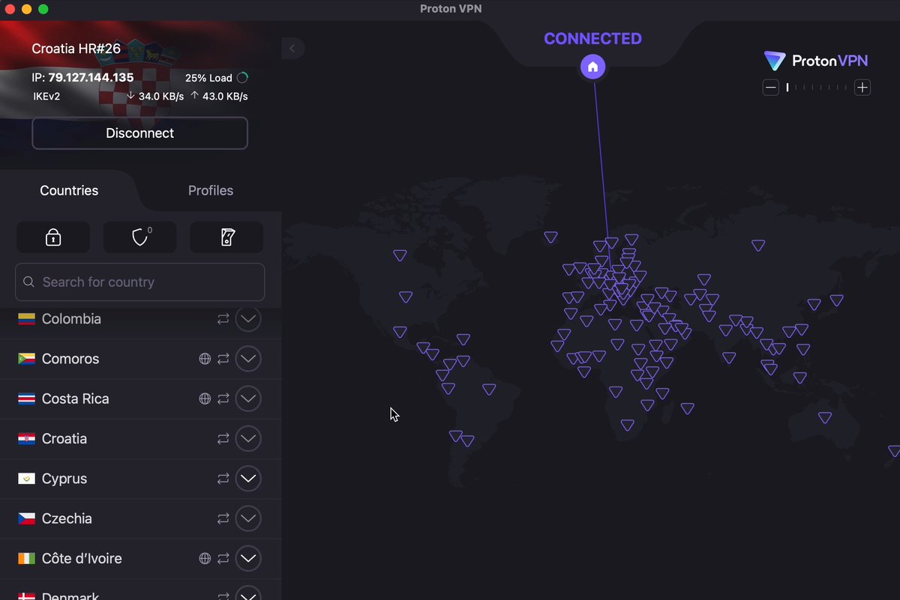
Task: Click the search magnifier icon
Action: tap(29, 282)
